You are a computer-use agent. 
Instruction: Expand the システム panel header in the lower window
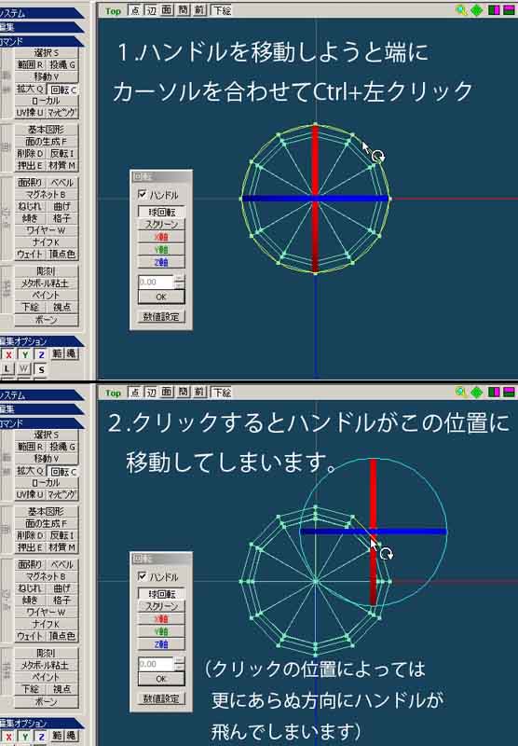[x=40, y=395]
